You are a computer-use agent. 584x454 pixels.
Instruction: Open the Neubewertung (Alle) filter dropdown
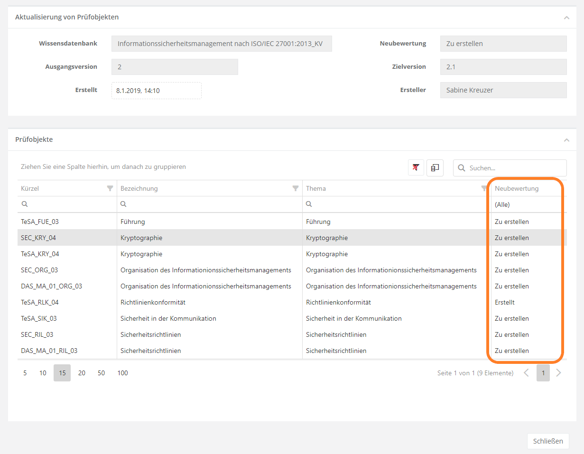click(527, 204)
